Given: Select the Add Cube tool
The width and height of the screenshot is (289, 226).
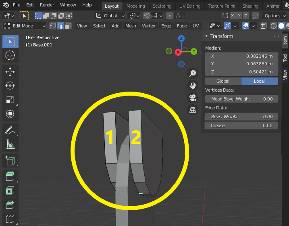Looking at the screenshot, I should pyautogui.click(x=10, y=160).
